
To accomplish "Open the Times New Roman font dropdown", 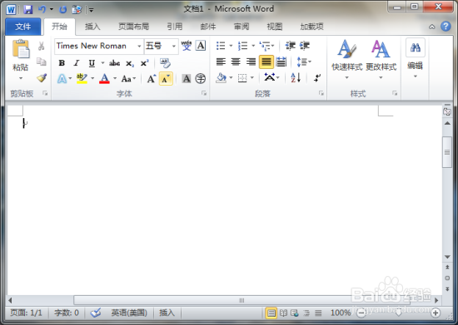I will pos(139,46).
